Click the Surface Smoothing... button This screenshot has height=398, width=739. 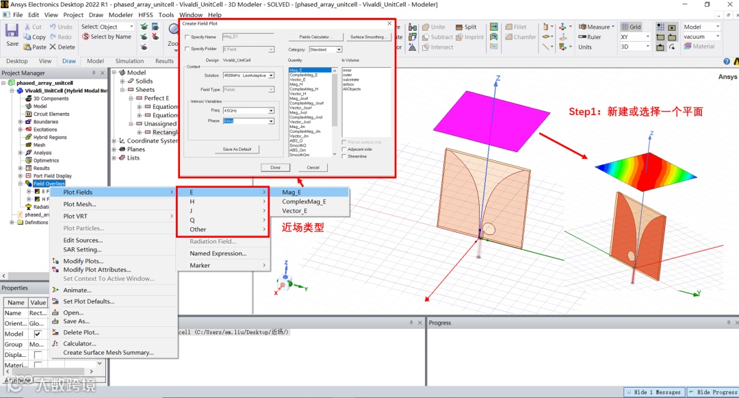click(x=368, y=37)
